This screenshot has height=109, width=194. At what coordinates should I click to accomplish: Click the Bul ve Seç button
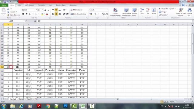click(189, 12)
